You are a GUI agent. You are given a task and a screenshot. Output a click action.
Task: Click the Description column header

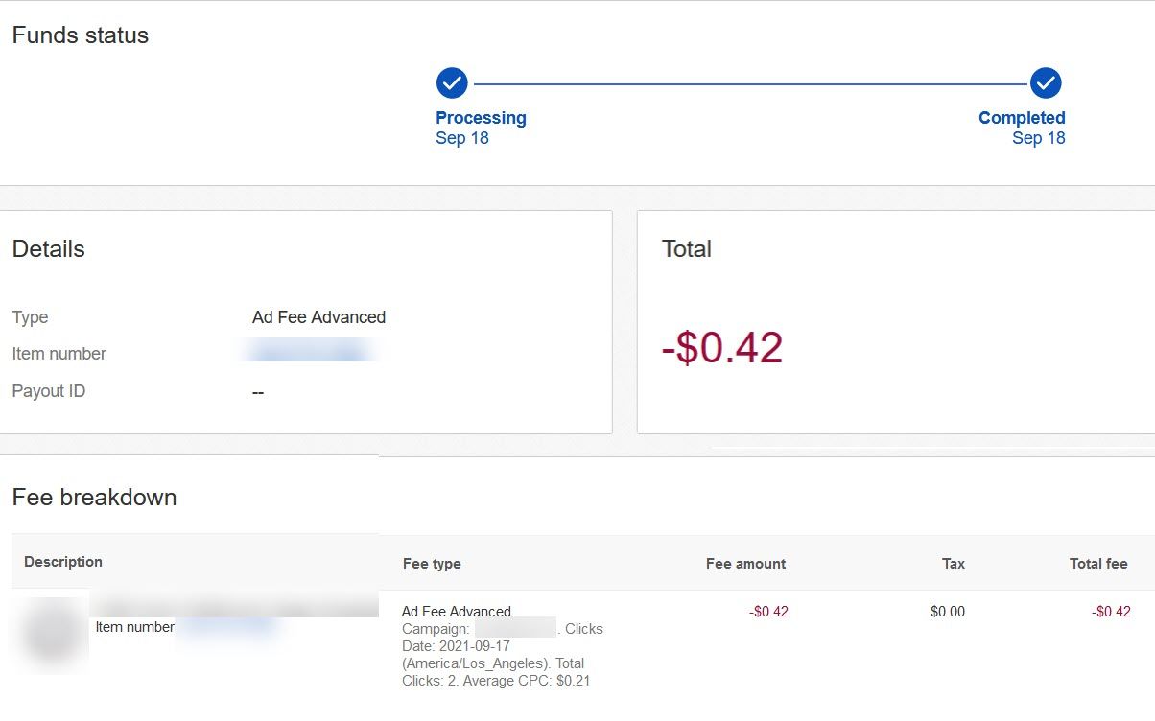(63, 562)
